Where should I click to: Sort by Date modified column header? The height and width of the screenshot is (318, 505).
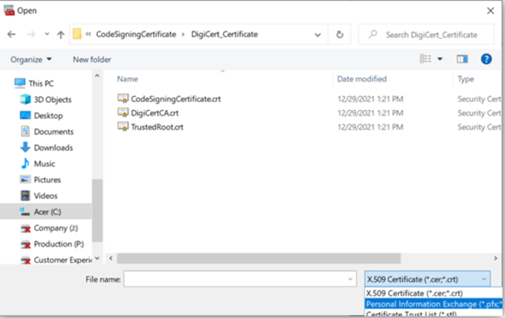[362, 78]
